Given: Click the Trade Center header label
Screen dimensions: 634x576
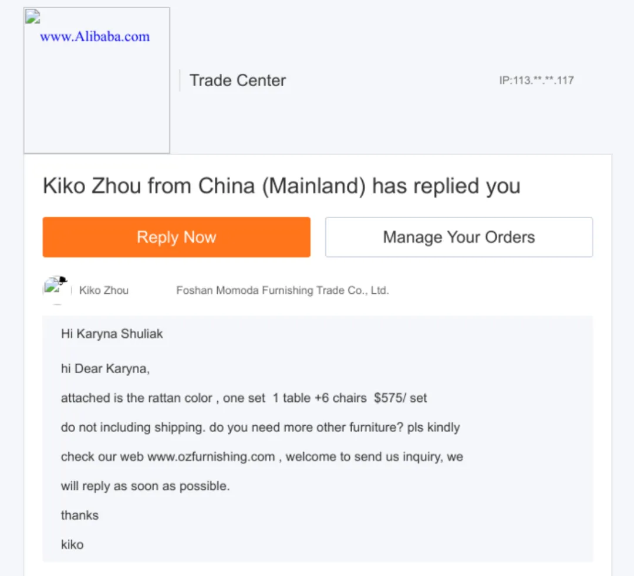Looking at the screenshot, I should 237,80.
